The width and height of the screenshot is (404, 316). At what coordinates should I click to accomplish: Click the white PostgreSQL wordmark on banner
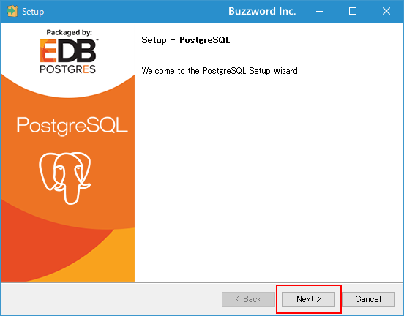[72, 126]
